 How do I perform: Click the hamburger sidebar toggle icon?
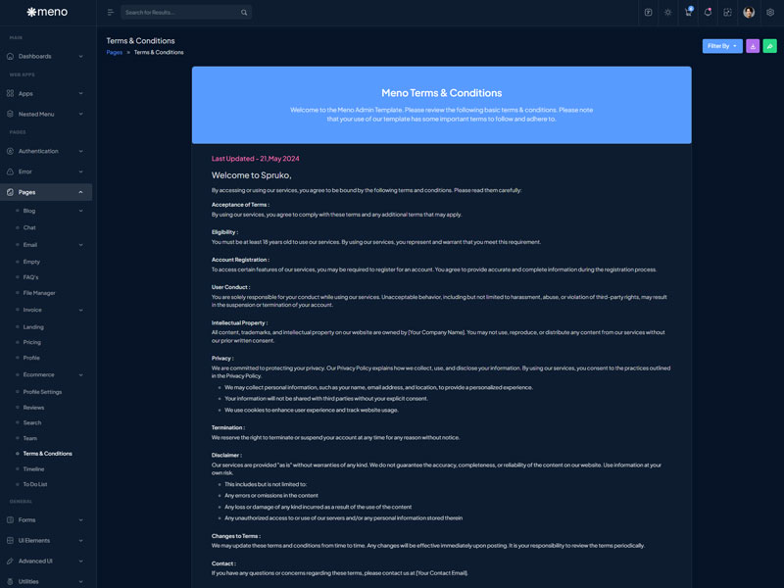point(110,13)
